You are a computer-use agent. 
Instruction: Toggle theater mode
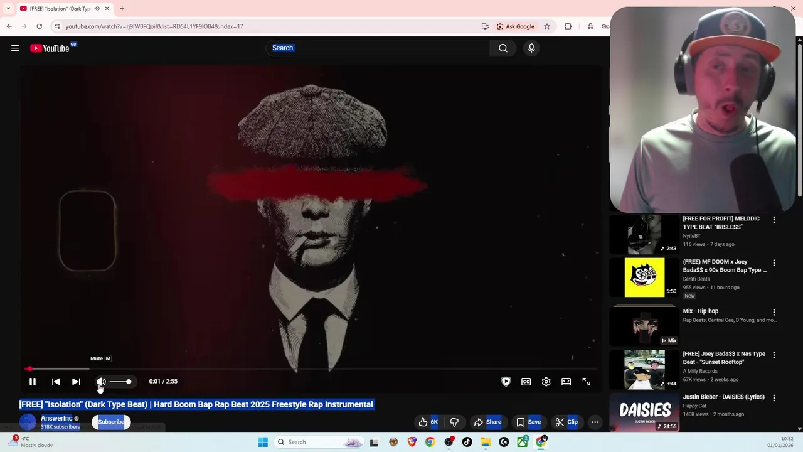566,382
